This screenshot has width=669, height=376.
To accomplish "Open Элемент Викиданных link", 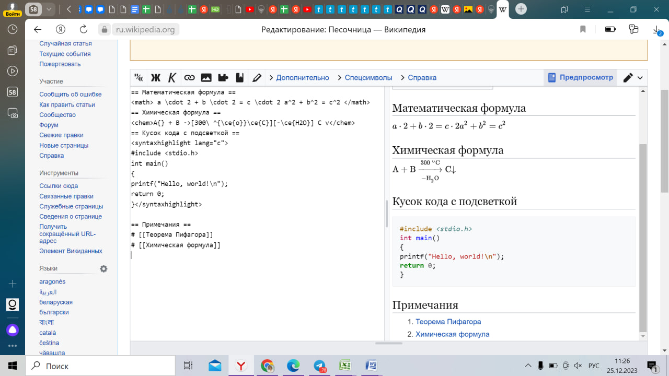I will [x=71, y=251].
